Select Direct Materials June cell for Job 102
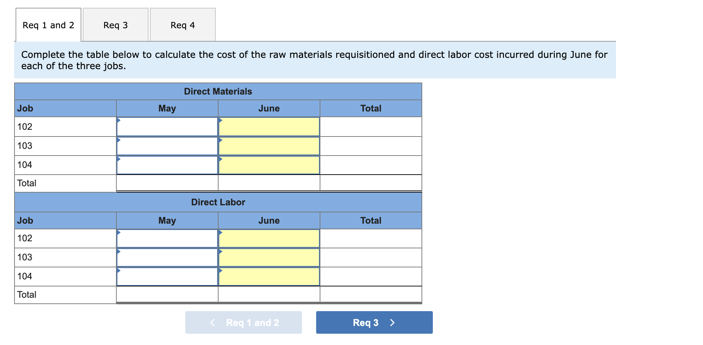This screenshot has height=345, width=703. coord(269,127)
